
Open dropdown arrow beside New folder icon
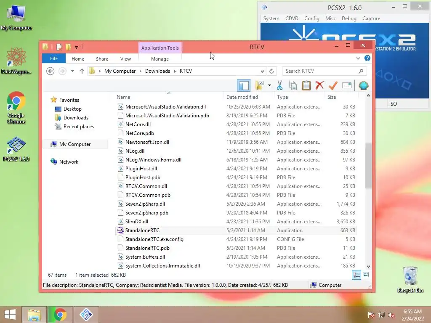tap(269, 85)
